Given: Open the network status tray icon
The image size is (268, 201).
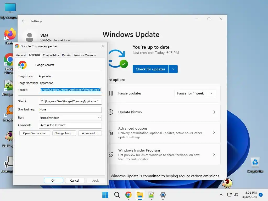Looking at the screenshot, I should click(229, 195).
